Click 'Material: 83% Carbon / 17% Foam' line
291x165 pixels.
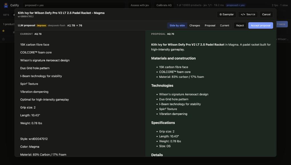point(43,154)
